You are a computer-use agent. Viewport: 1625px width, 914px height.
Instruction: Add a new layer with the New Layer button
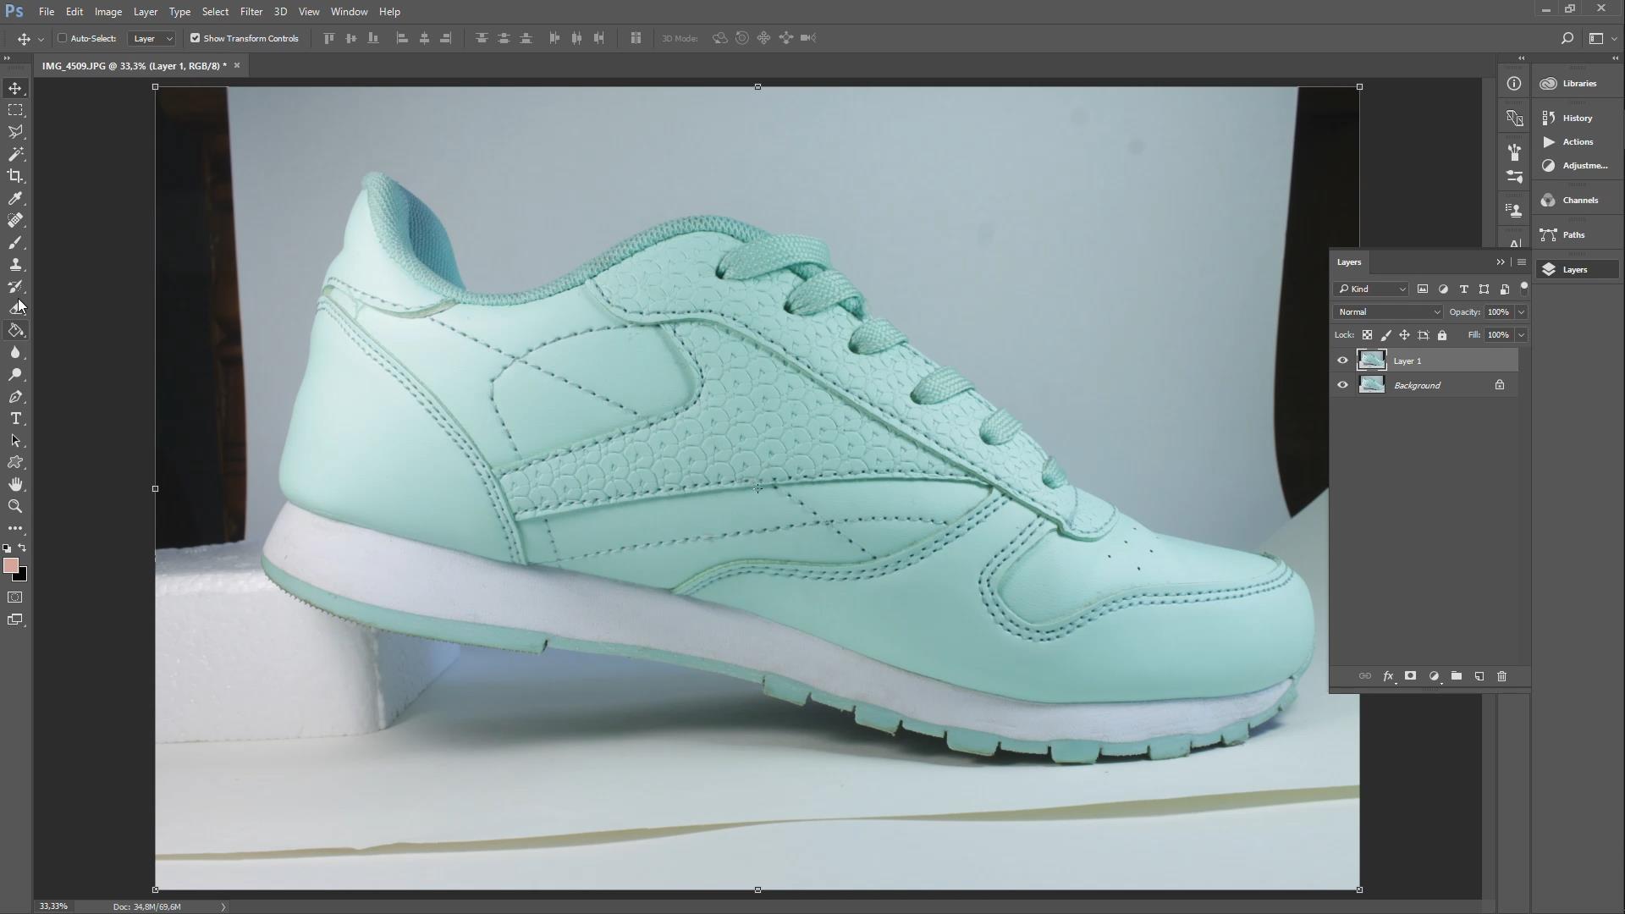click(1479, 676)
